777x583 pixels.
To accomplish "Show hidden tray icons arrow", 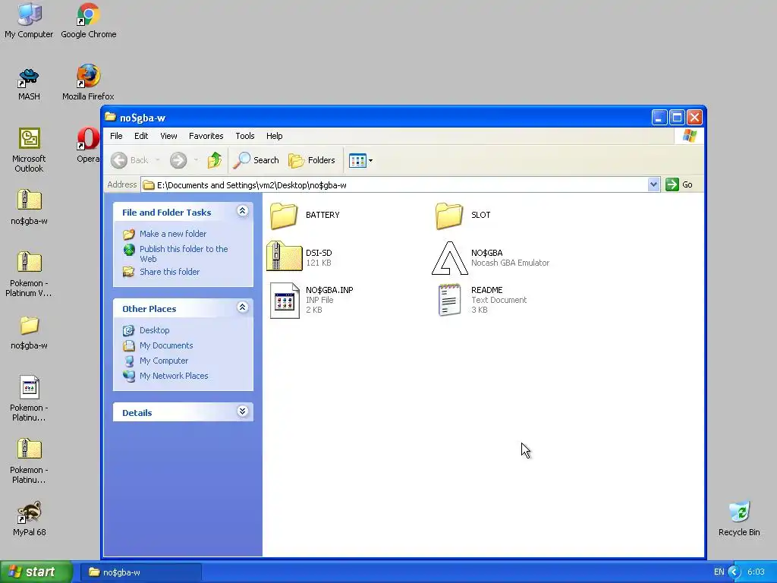I will (735, 572).
